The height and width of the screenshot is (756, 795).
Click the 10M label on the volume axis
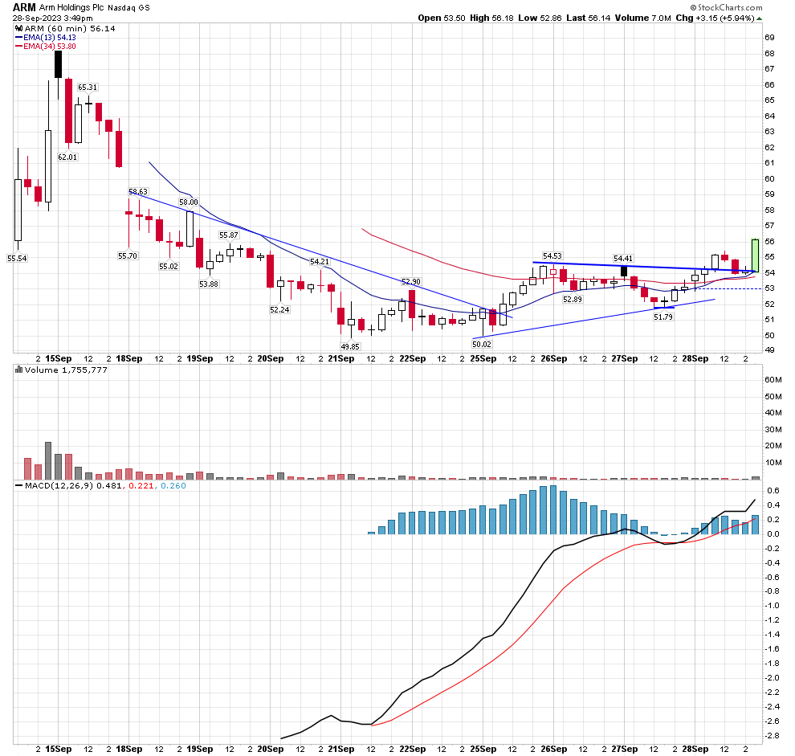[773, 462]
